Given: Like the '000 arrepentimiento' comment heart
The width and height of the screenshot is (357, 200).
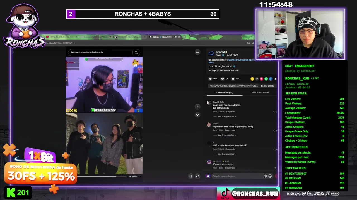Looking at the screenshot, I should point(275,168).
